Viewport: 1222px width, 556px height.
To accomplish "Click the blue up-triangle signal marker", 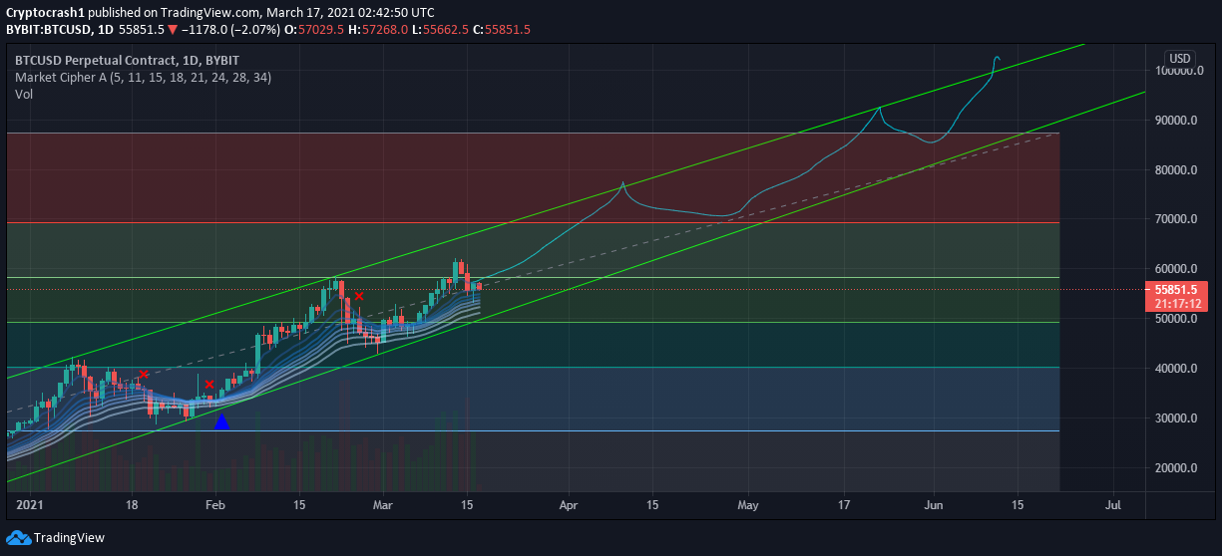I will [221, 421].
